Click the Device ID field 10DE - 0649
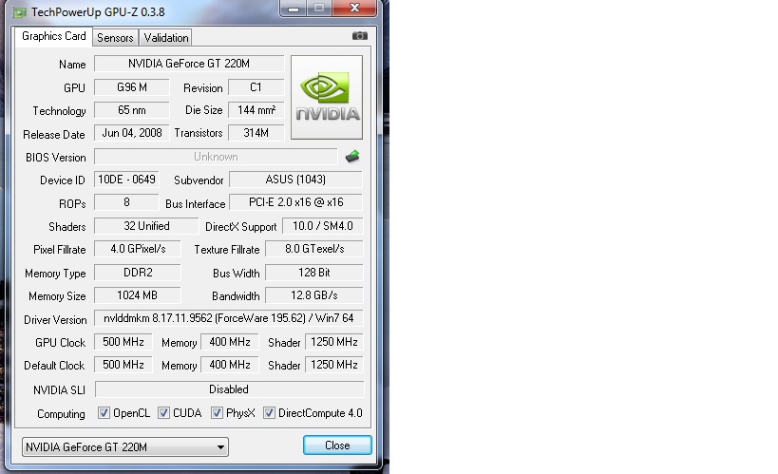This screenshot has width=778, height=474. pos(126,180)
